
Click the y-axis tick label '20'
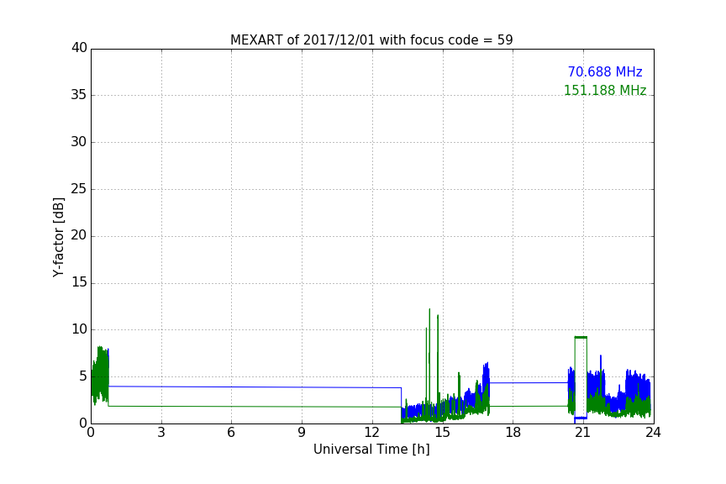79,236
